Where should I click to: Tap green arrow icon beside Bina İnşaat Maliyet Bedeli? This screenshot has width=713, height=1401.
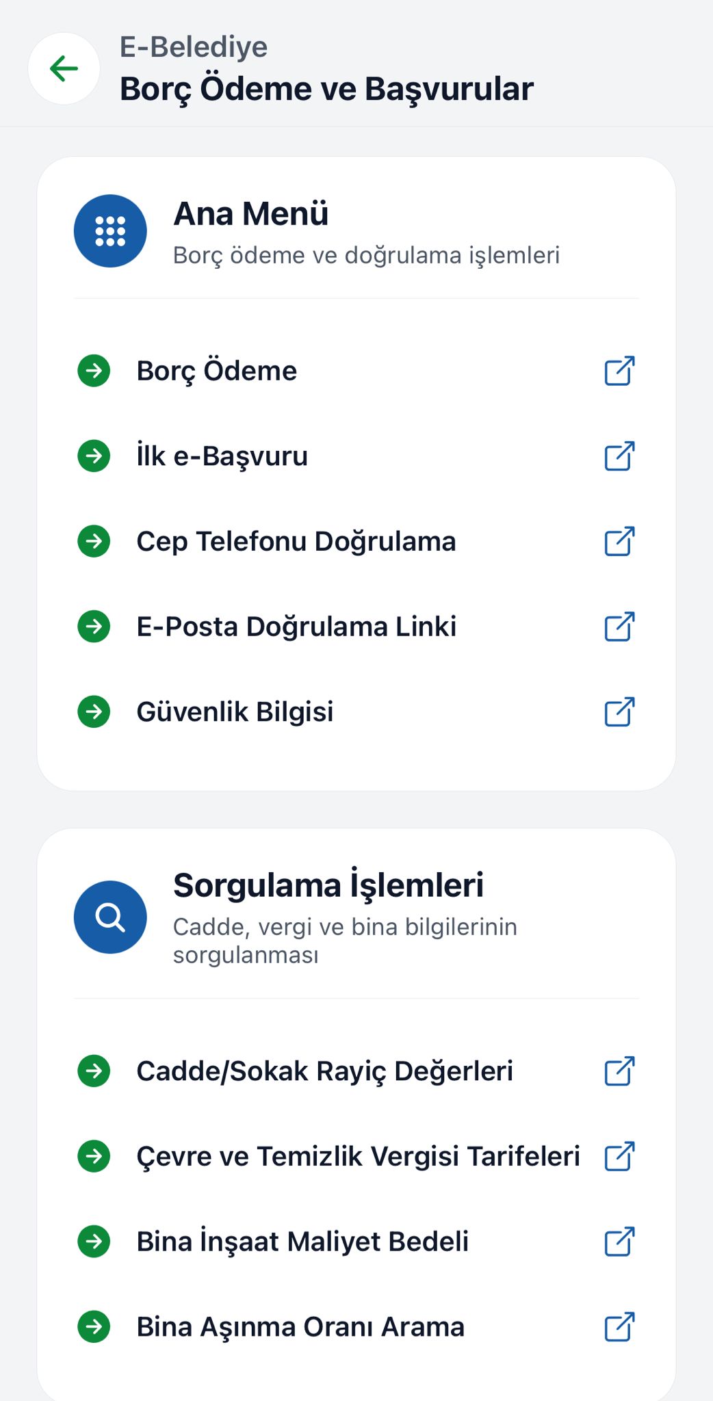94,1242
